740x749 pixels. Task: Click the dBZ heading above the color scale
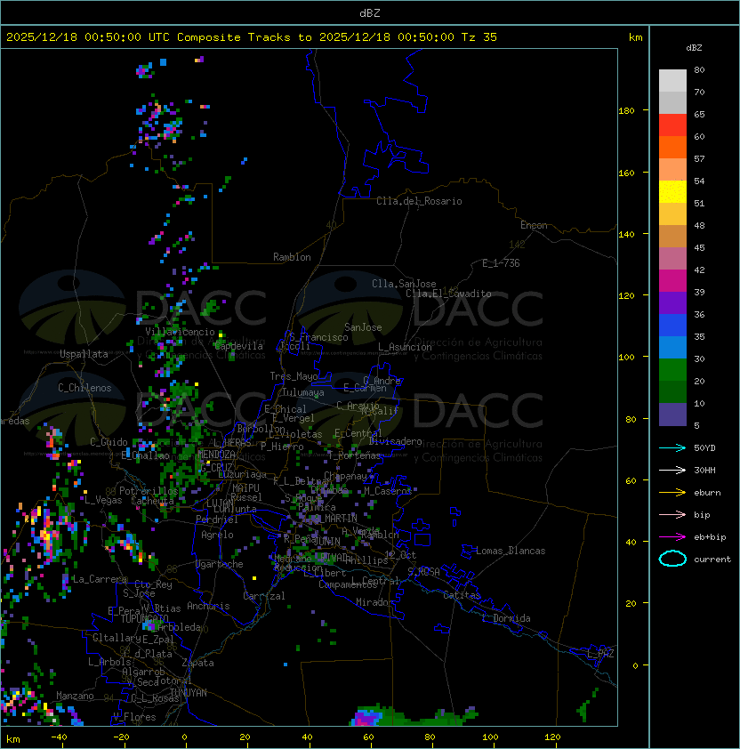[694, 48]
